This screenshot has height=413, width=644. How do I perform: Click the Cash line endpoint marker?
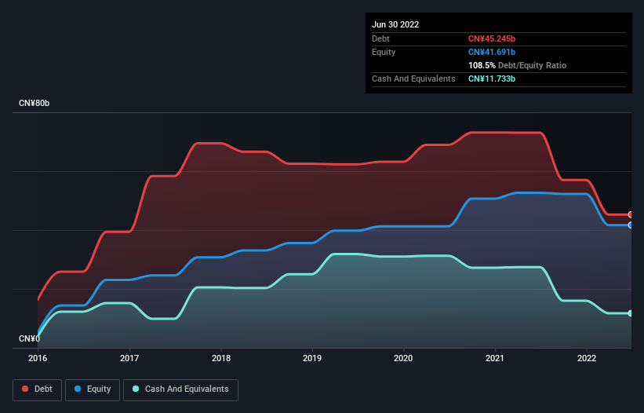point(631,313)
